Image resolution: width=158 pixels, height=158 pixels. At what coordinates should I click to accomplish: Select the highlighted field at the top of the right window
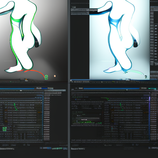point(84,10)
